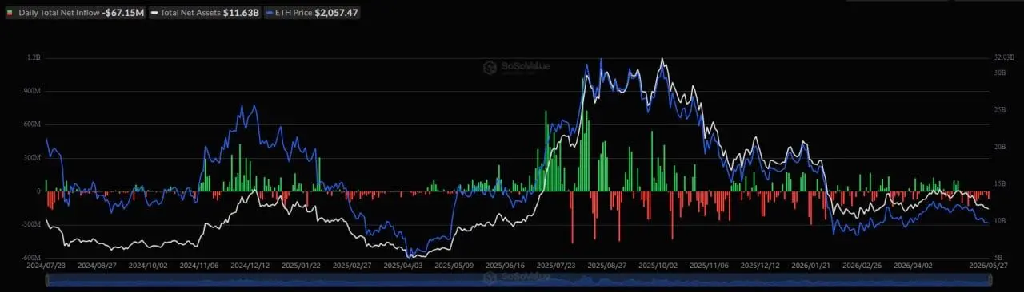Click the 1.2B left axis value
Image resolution: width=1024 pixels, height=292 pixels.
34,58
